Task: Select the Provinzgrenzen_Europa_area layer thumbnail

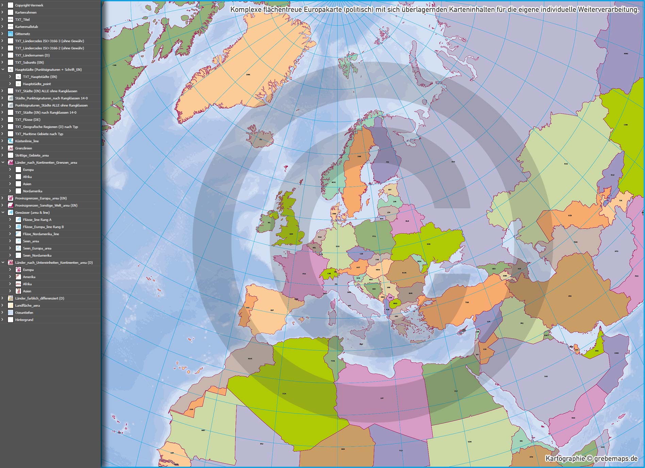Action: point(11,198)
